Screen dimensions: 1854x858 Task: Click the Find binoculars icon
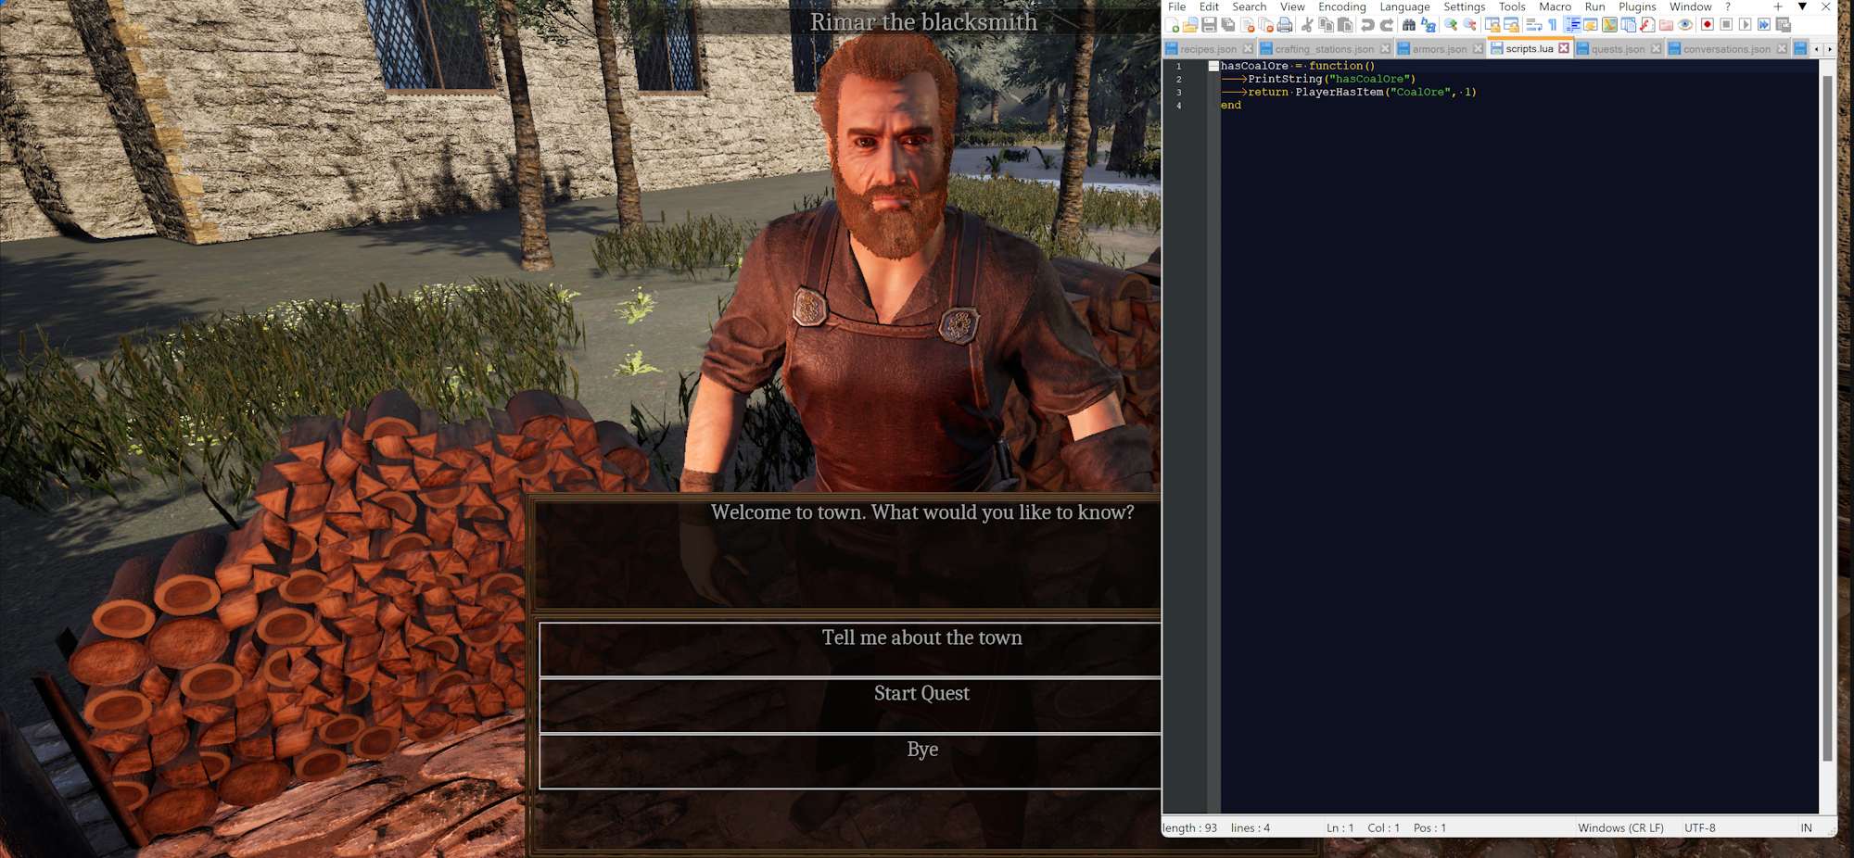coord(1409,26)
